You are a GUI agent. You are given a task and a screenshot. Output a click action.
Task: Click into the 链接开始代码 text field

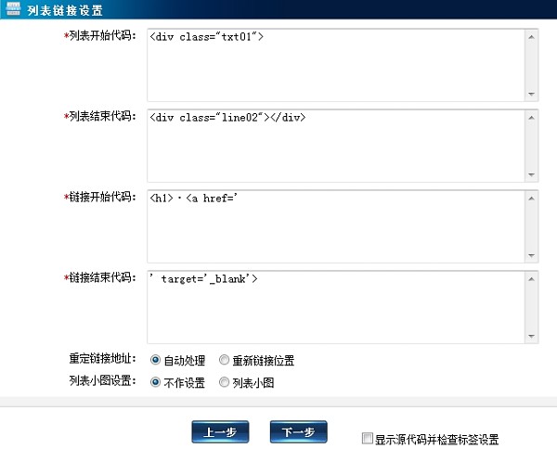334,225
